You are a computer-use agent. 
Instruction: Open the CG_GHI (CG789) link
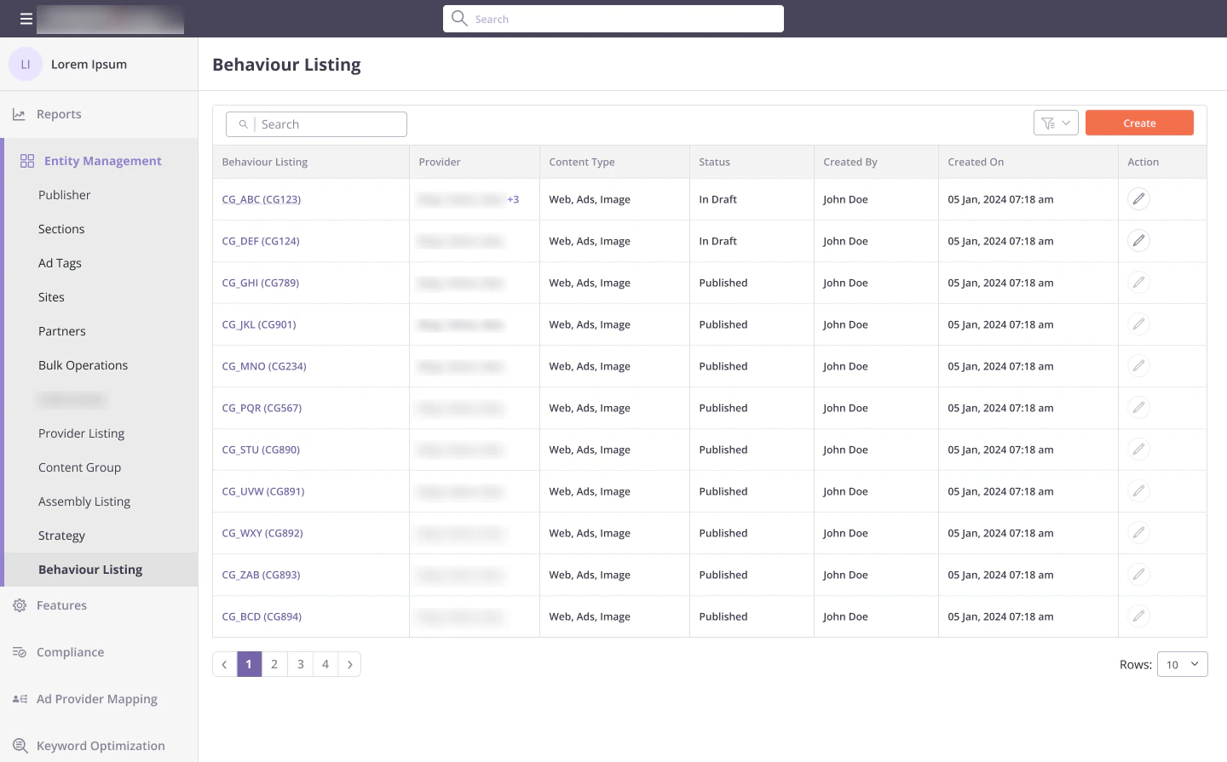coord(261,283)
